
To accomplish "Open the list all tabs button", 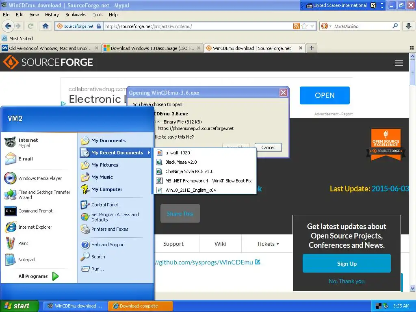I will (x=412, y=48).
